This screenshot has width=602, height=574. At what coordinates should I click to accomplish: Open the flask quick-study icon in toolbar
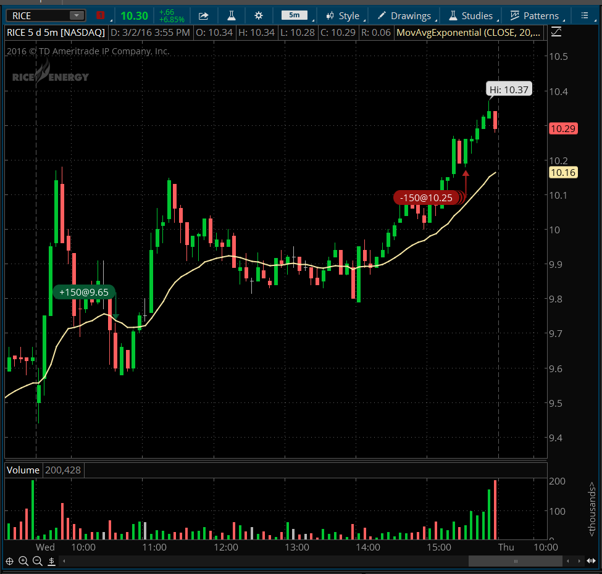[231, 15]
